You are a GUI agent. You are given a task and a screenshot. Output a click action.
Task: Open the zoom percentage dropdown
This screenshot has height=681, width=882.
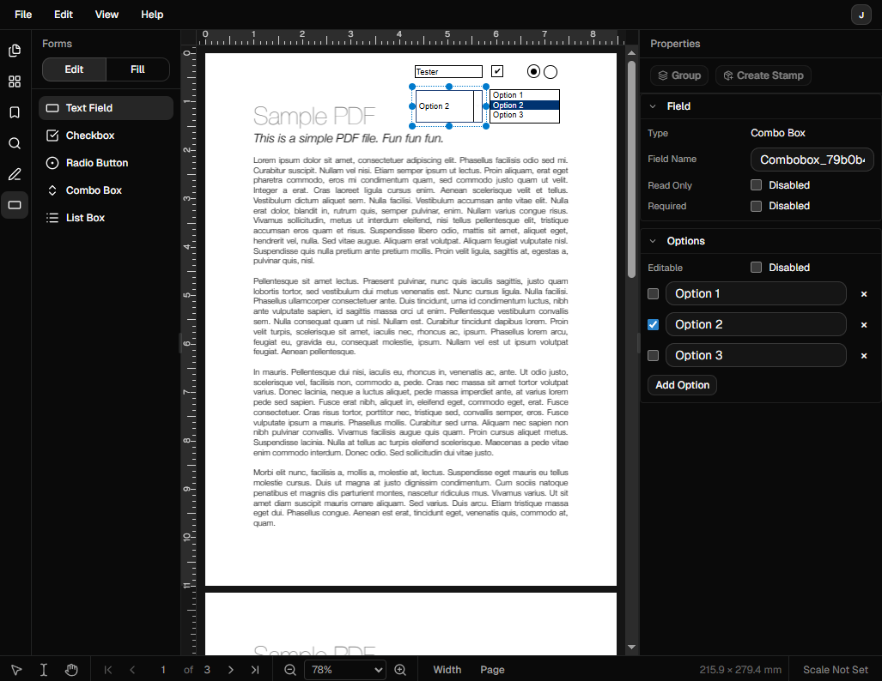click(x=344, y=669)
